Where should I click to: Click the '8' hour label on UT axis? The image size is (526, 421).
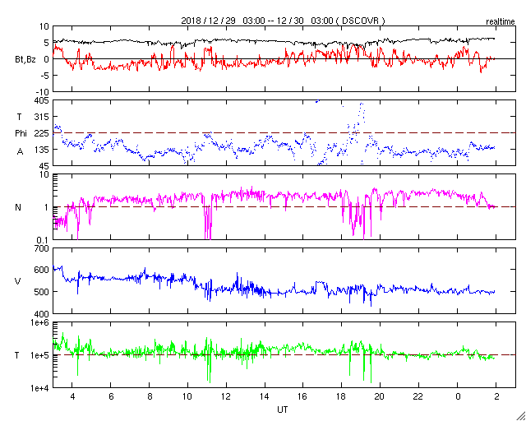pos(150,397)
